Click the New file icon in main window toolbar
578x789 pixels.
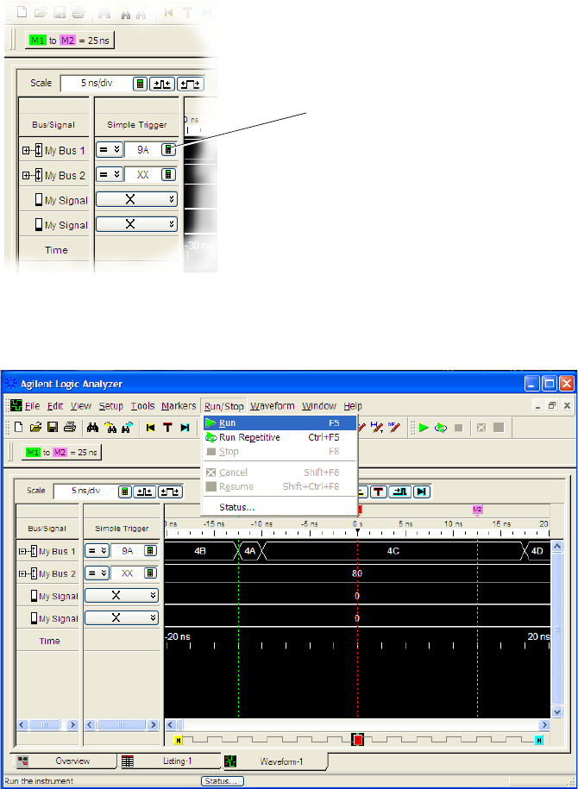19,428
